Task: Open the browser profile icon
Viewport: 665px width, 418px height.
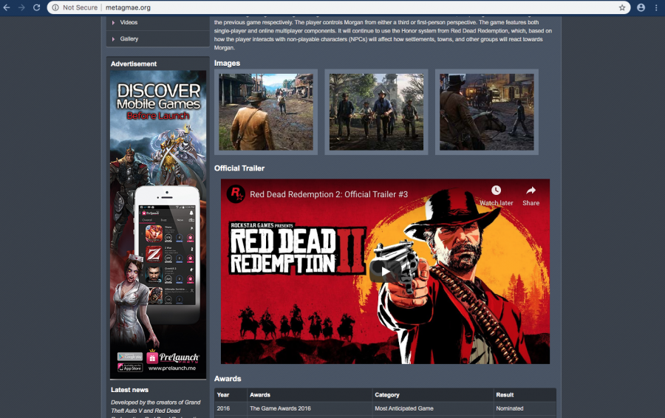Action: 641,7
